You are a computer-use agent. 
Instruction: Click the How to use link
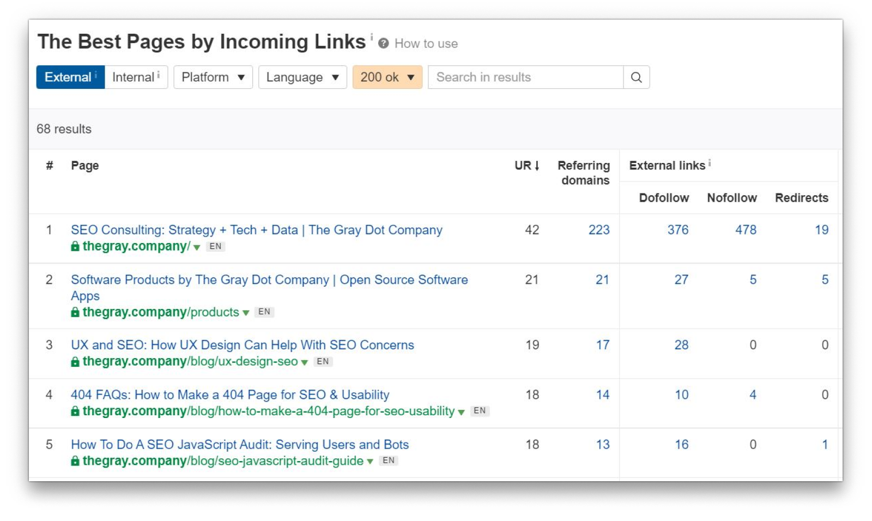(426, 44)
